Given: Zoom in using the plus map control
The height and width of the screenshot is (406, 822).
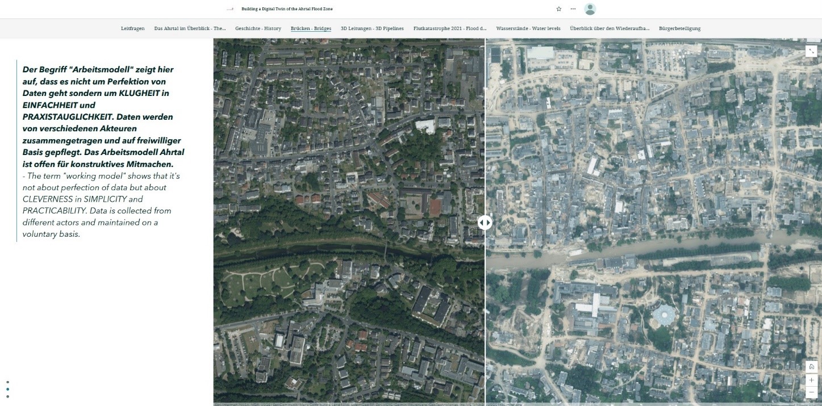Looking at the screenshot, I should pos(811,380).
